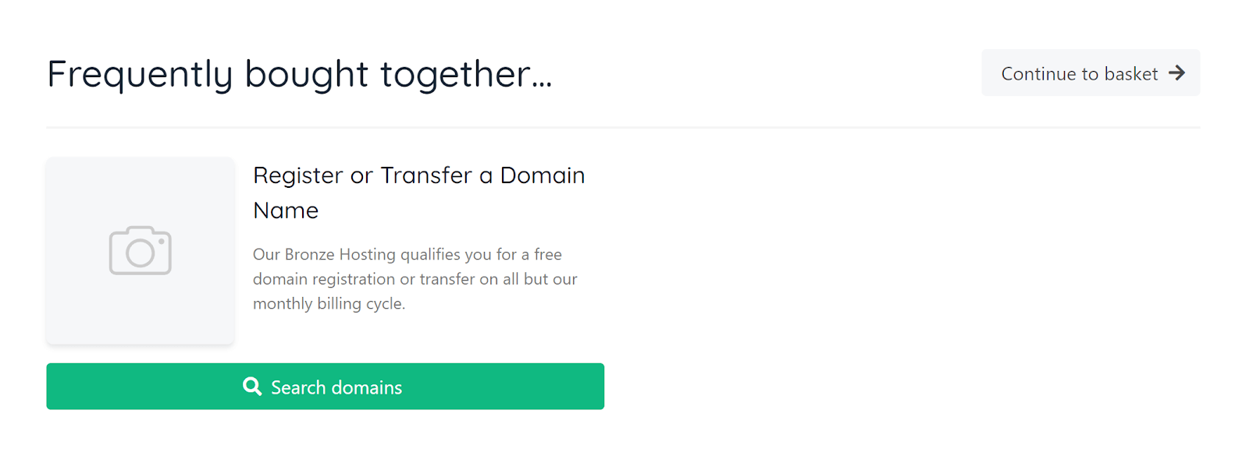Click the right arrow icon beside Continue to basket
This screenshot has width=1249, height=456.
coord(1176,73)
